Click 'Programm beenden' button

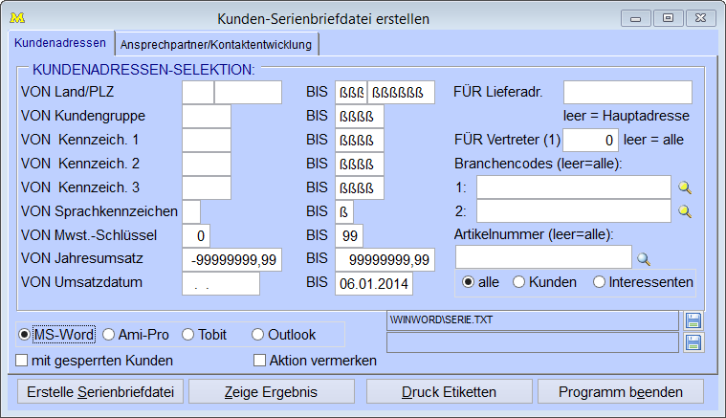[x=621, y=392]
